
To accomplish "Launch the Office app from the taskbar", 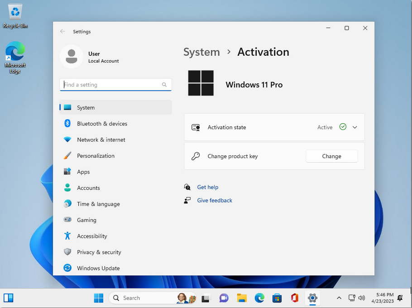I will point(295,298).
